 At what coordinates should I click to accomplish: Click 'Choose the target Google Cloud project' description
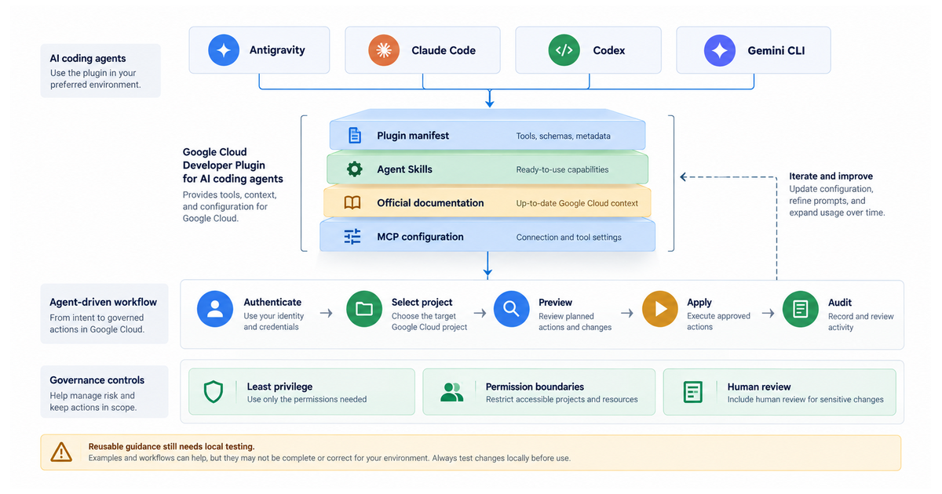(x=429, y=321)
